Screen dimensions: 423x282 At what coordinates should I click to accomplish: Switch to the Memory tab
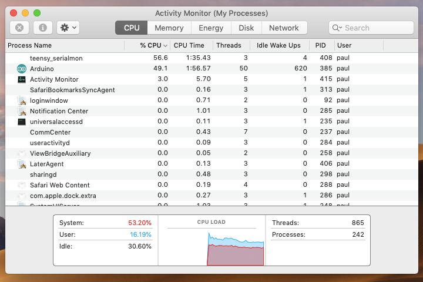169,28
